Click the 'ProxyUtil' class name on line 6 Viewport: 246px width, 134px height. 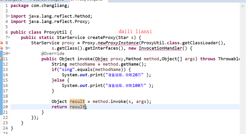(x=55, y=32)
